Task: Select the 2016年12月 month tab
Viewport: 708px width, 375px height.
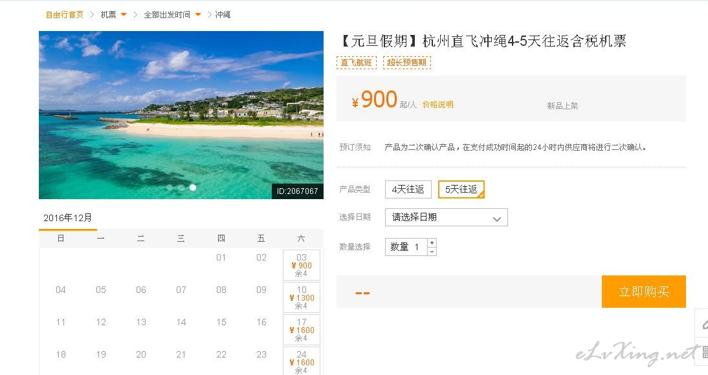Action: tap(68, 218)
